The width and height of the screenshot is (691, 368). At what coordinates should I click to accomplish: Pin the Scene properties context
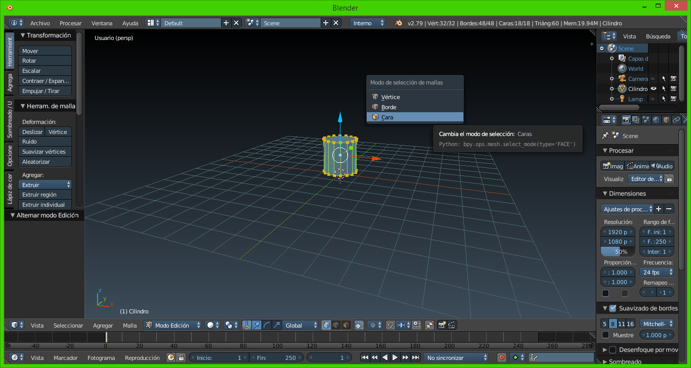click(605, 135)
